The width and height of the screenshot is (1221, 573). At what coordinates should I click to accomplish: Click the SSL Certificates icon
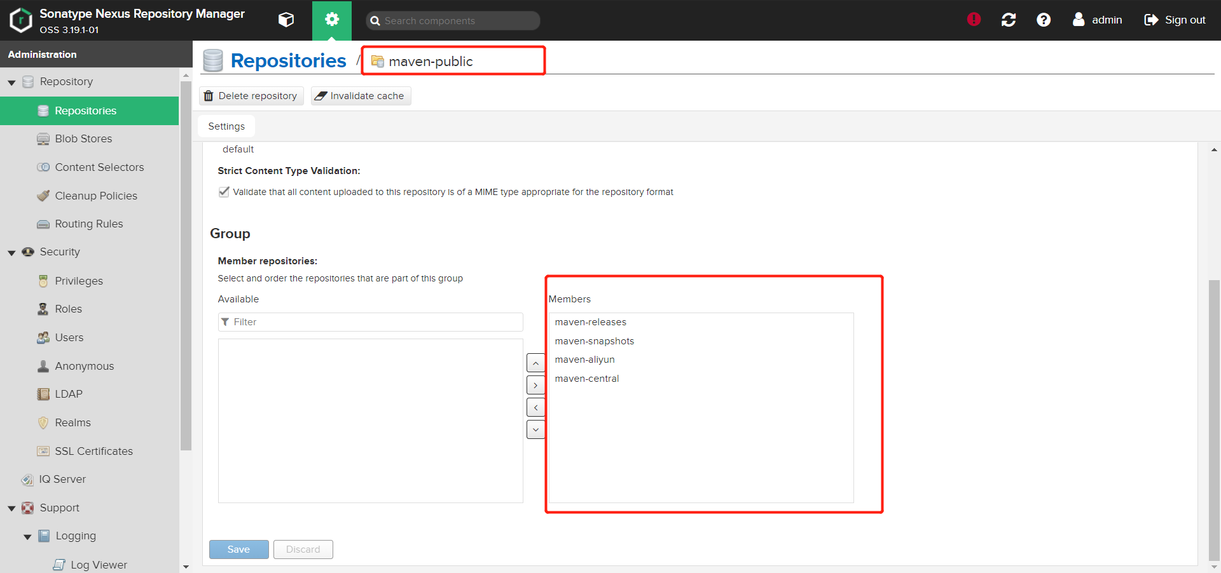tap(43, 451)
